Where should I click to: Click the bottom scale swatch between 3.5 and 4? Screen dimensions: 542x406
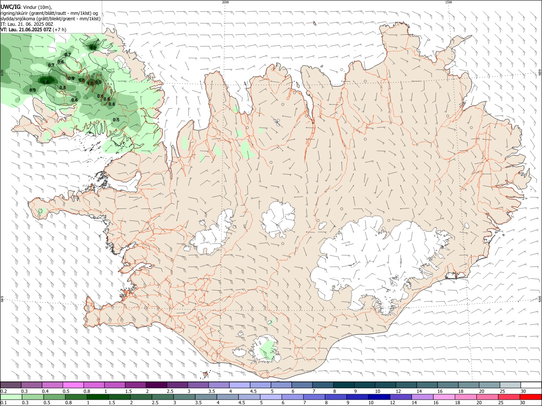click(x=206, y=397)
